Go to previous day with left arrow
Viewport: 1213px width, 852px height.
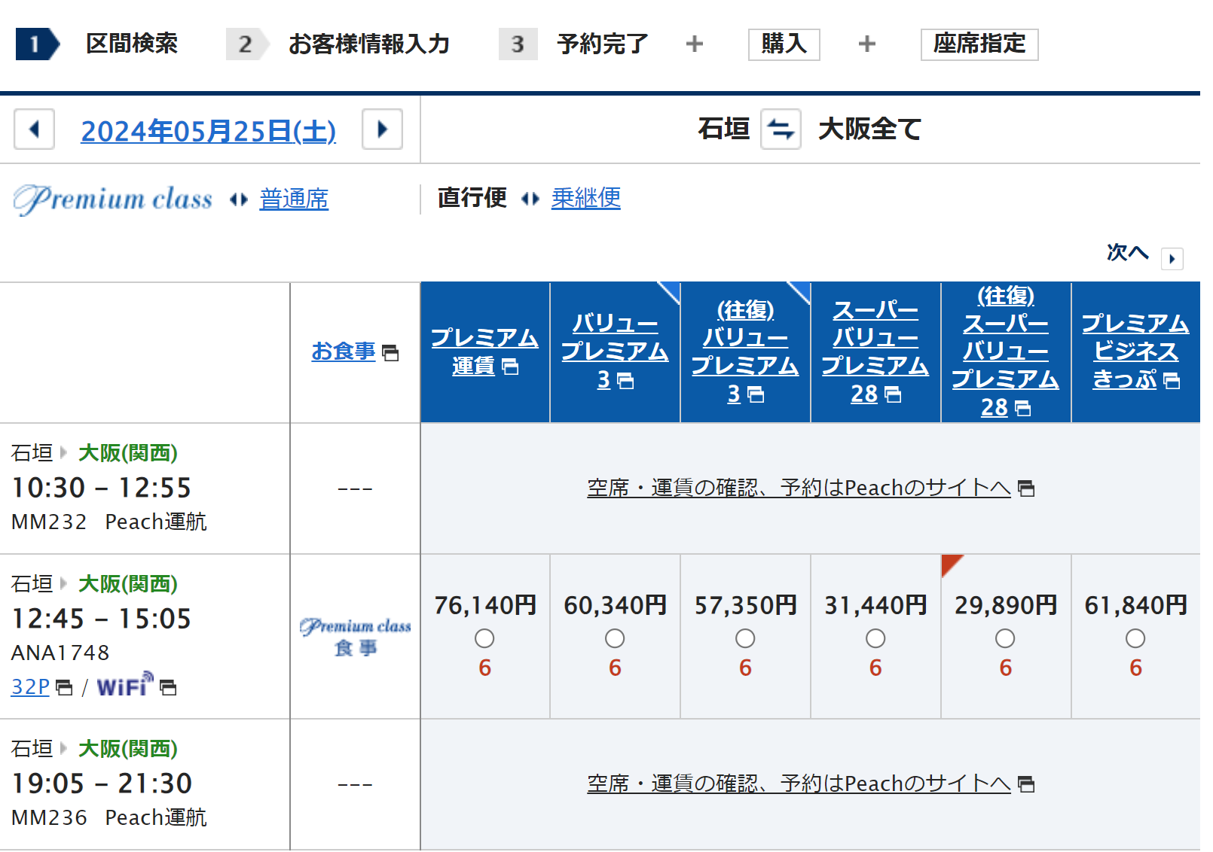34,129
